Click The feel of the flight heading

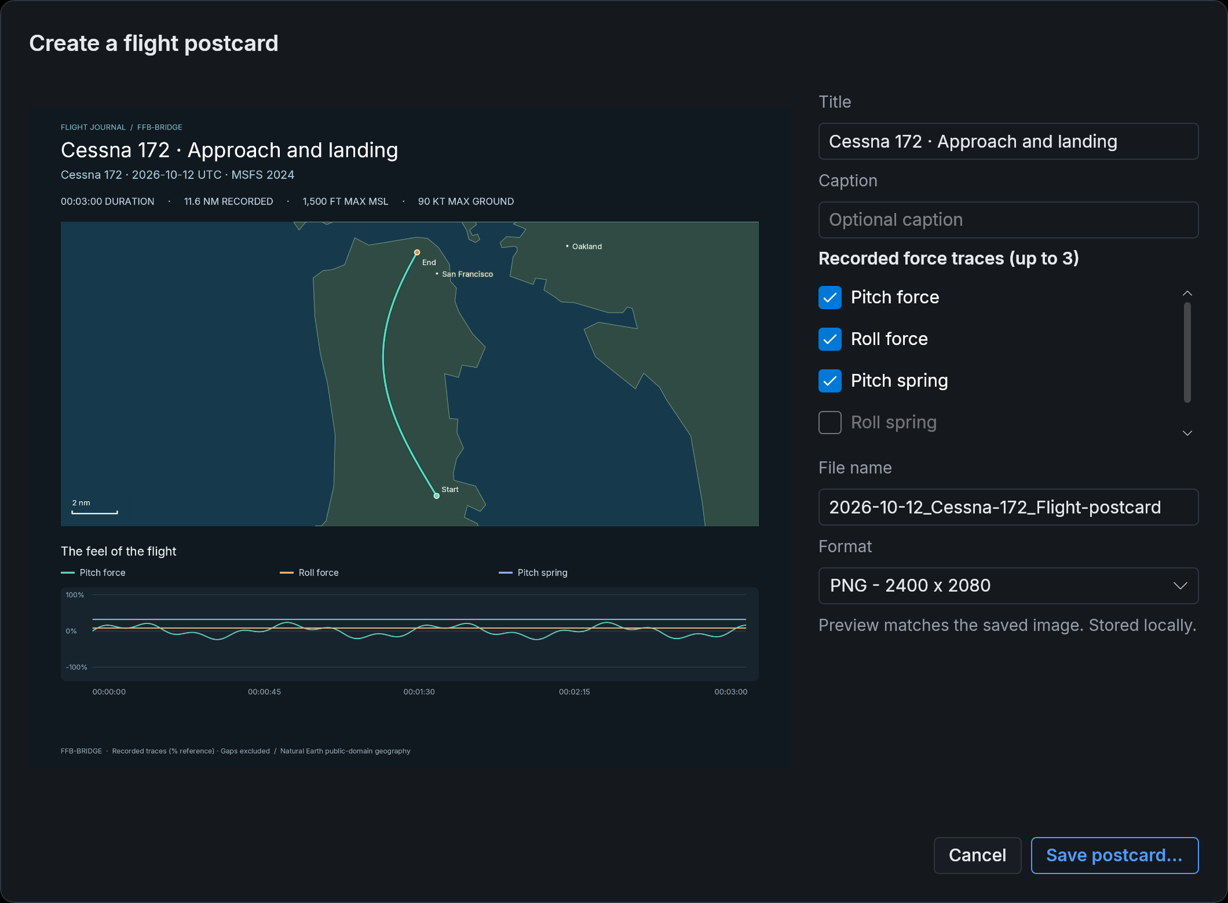118,551
